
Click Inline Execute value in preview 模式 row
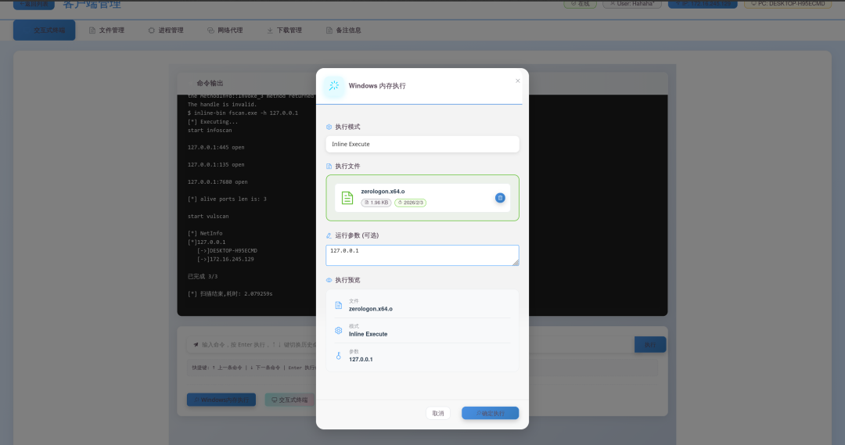click(368, 334)
